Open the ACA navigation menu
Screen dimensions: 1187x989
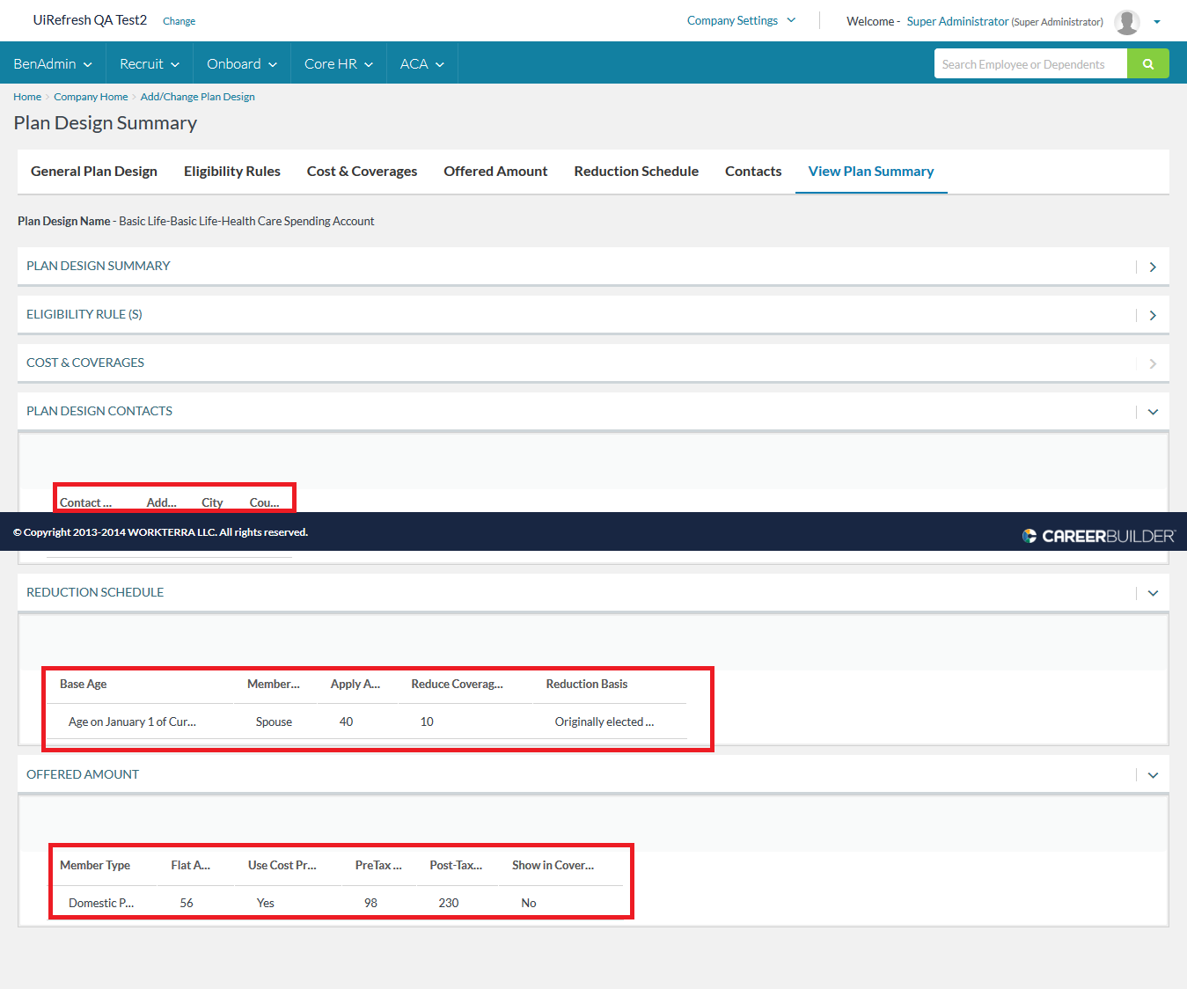click(421, 64)
